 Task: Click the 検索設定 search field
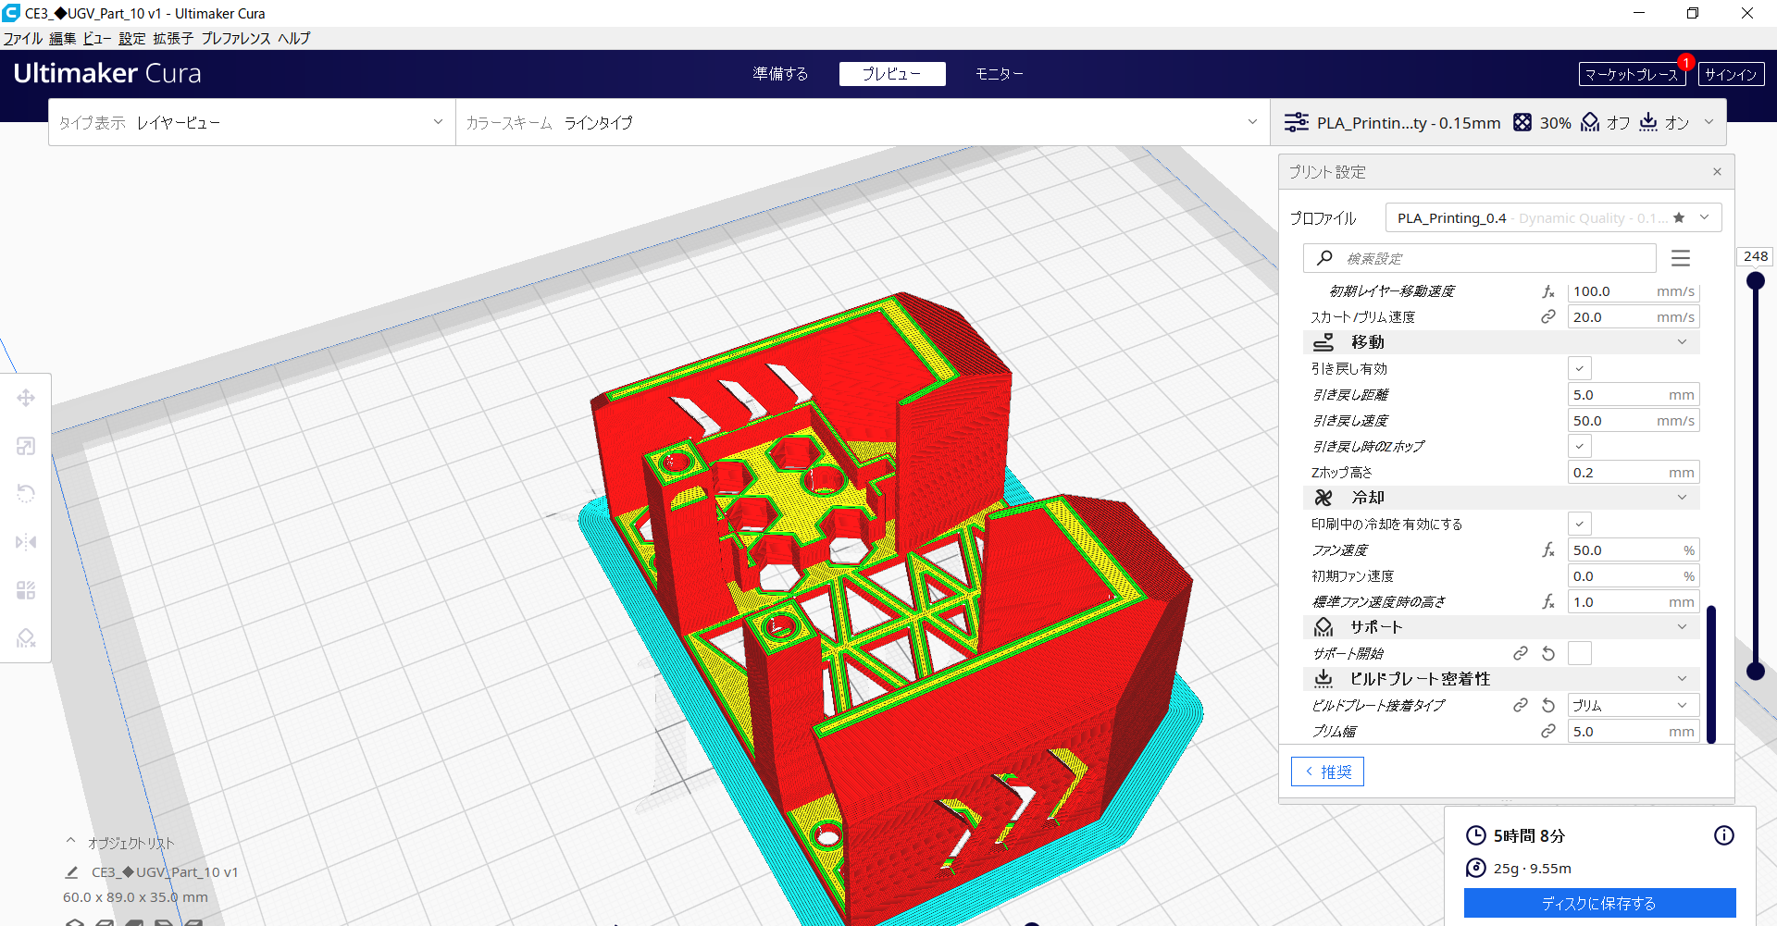click(x=1480, y=258)
